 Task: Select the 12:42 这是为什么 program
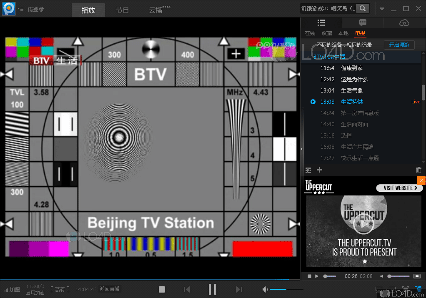(362, 79)
